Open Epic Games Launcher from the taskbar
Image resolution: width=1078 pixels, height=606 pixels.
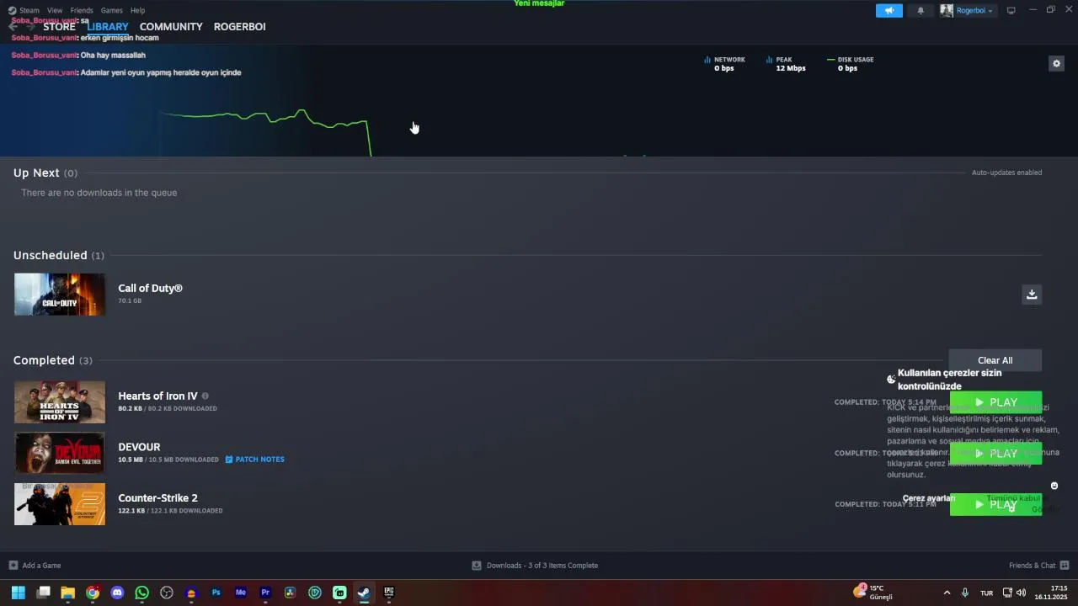pos(389,593)
